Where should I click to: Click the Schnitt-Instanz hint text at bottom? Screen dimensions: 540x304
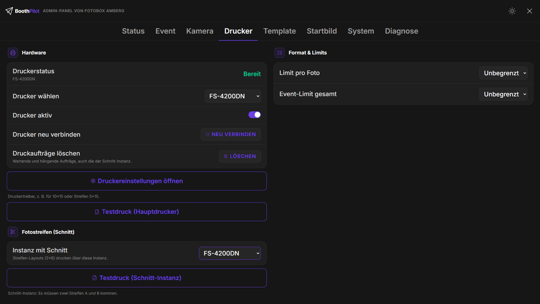[x=63, y=293]
